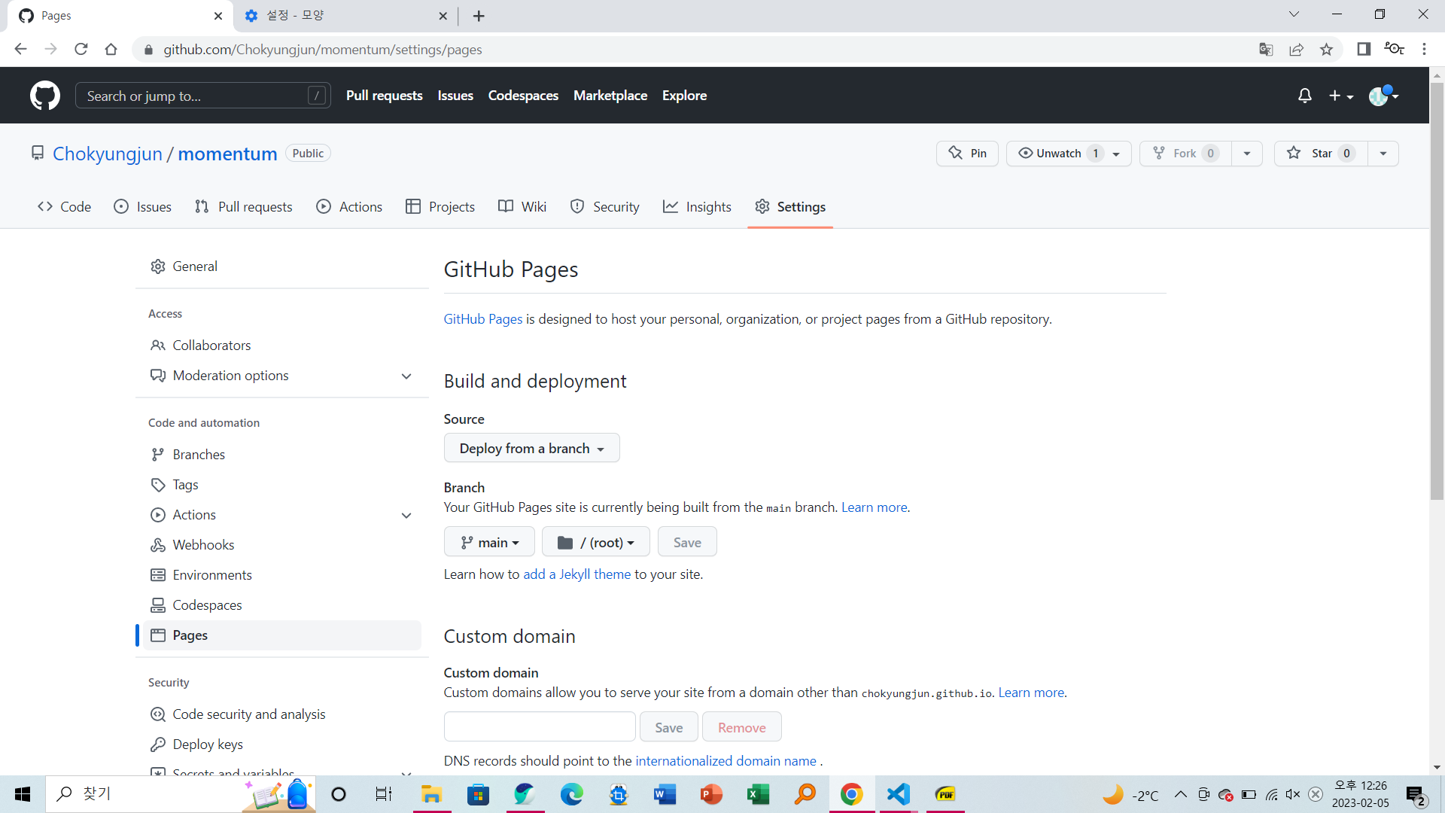The width and height of the screenshot is (1445, 813).
Task: Open the Unwatch dropdown
Action: (x=1069, y=154)
